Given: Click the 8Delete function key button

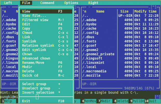Looking at the screenshot, I should point(121,101).
